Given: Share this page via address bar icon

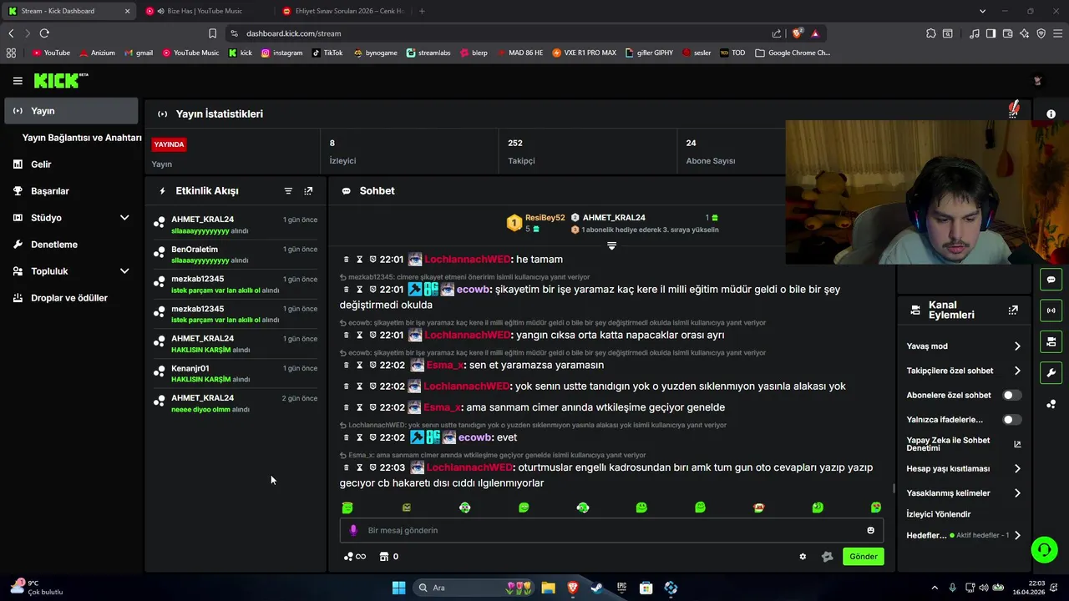Looking at the screenshot, I should tap(777, 33).
